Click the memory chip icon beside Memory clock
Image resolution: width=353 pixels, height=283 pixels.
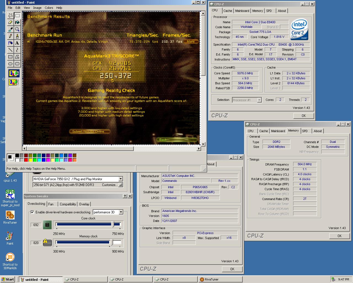pyautogui.click(x=47, y=243)
